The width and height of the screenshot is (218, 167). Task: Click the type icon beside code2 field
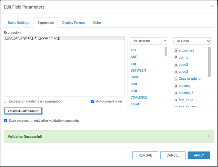pyautogui.click(x=176, y=64)
